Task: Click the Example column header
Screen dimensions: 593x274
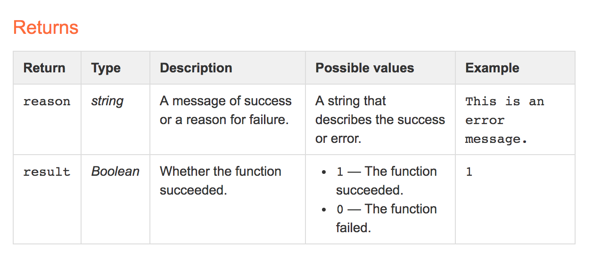Action: pos(492,68)
